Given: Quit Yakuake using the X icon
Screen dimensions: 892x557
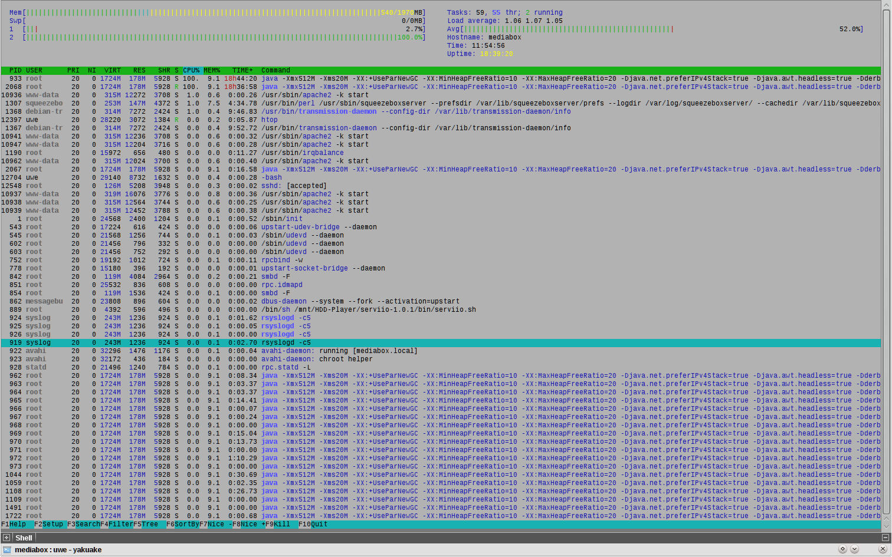Looking at the screenshot, I should pyautogui.click(x=883, y=549).
